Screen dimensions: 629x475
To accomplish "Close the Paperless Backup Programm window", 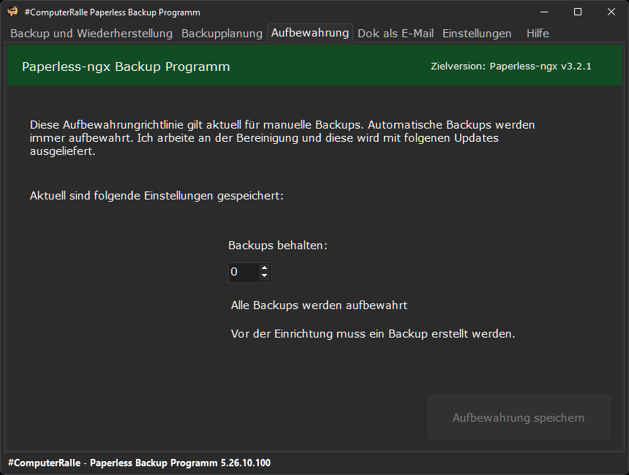I will (611, 12).
